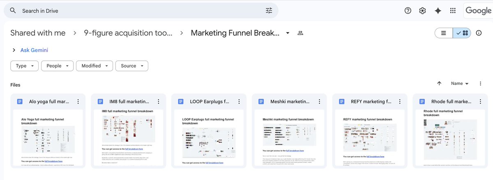Screen dimensions: 493x180
Task: Open Alo Yoga document thumbnail preview
Action: point(48,137)
